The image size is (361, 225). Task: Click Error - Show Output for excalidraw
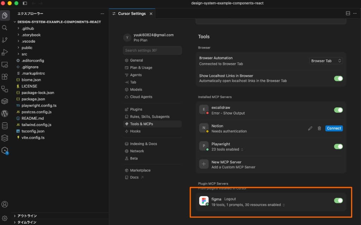228,113
